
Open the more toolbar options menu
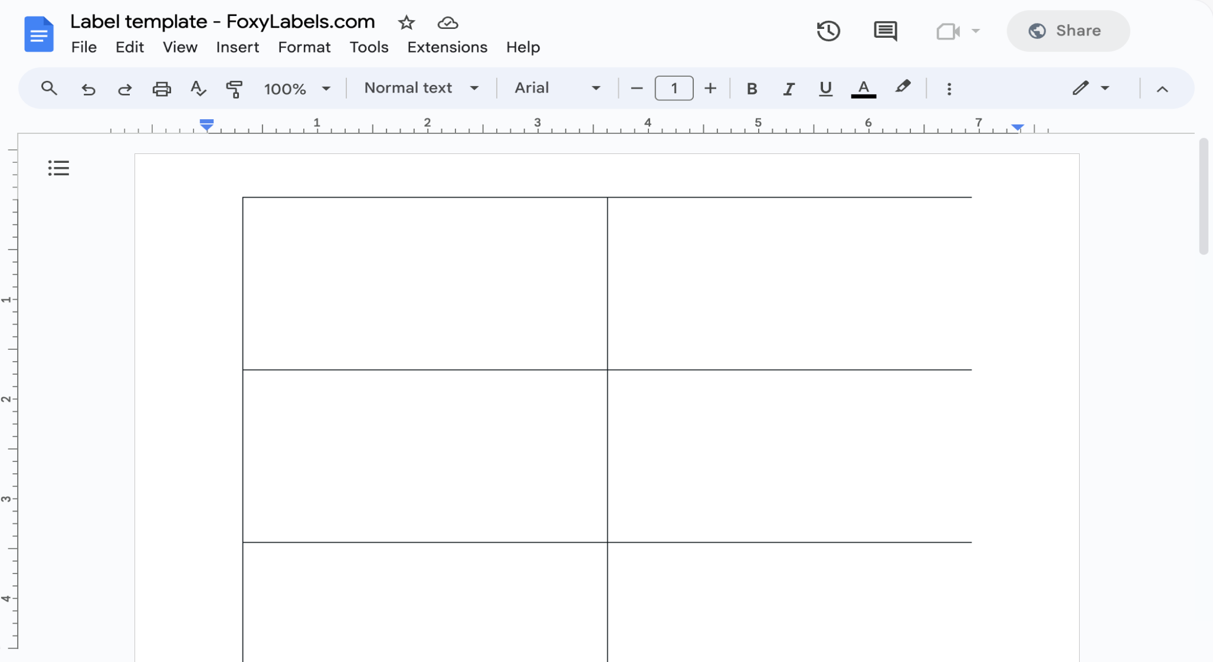tap(949, 89)
